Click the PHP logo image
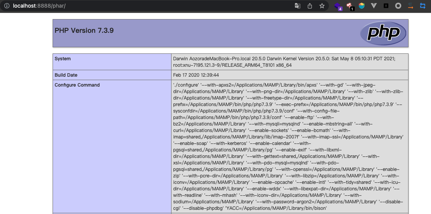 click(383, 33)
